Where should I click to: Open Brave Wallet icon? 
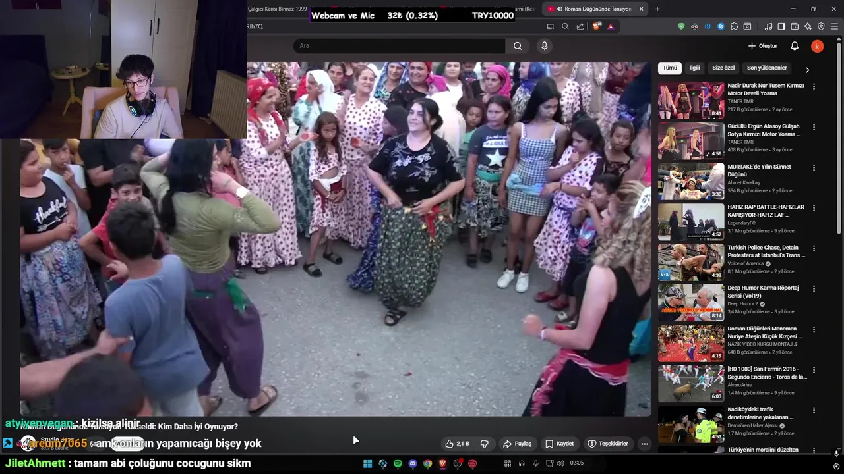[795, 26]
